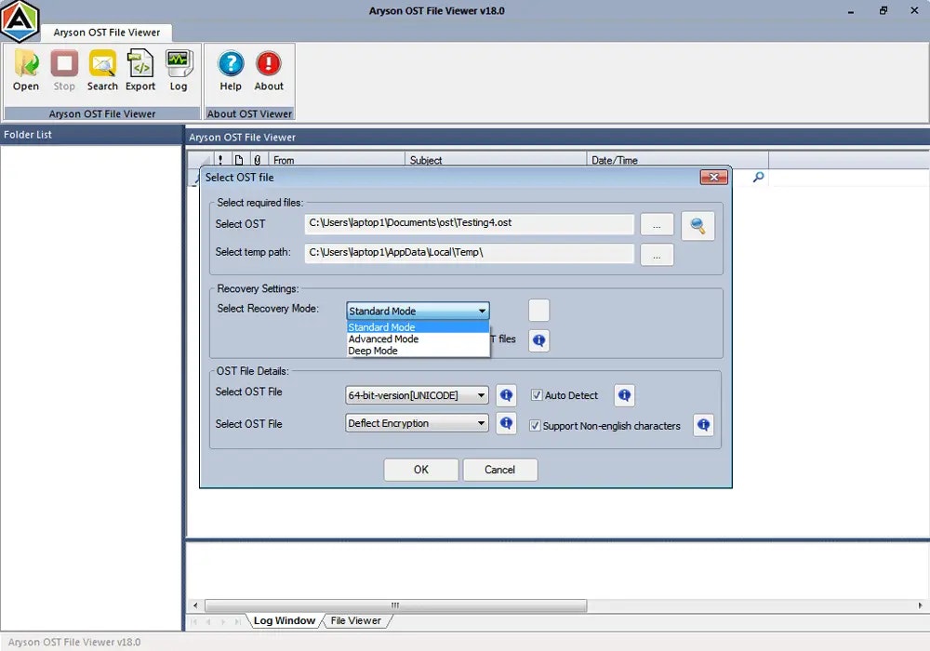Click info icon next to Deflect Encryption dropdown
Image resolution: width=930 pixels, height=651 pixels.
506,423
